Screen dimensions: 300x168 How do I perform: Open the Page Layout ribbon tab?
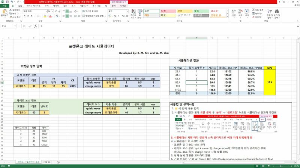tap(33, 6)
